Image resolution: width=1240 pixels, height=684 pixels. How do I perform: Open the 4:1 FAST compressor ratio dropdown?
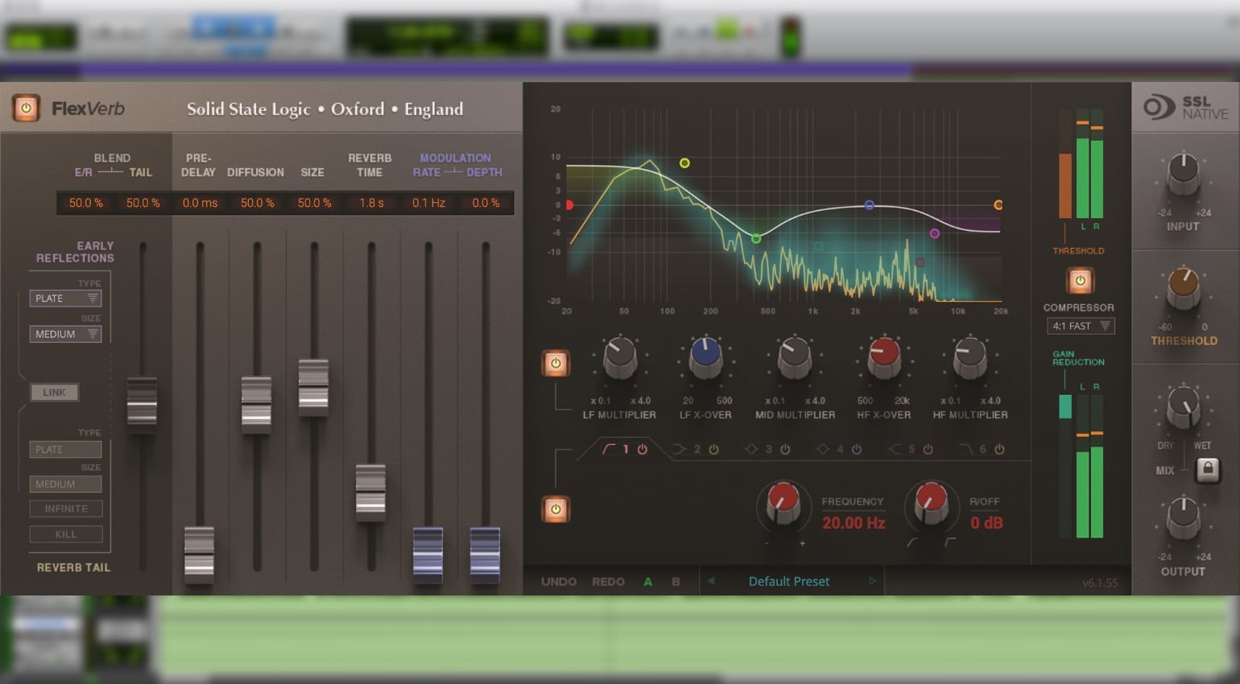click(x=1080, y=325)
